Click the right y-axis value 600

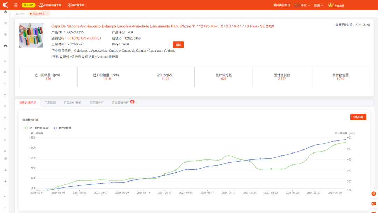pyautogui.click(x=349, y=137)
